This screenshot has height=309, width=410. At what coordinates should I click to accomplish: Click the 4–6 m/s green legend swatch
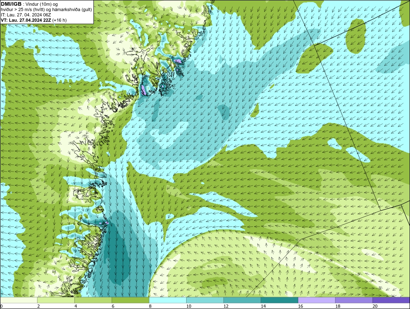(x=93, y=300)
